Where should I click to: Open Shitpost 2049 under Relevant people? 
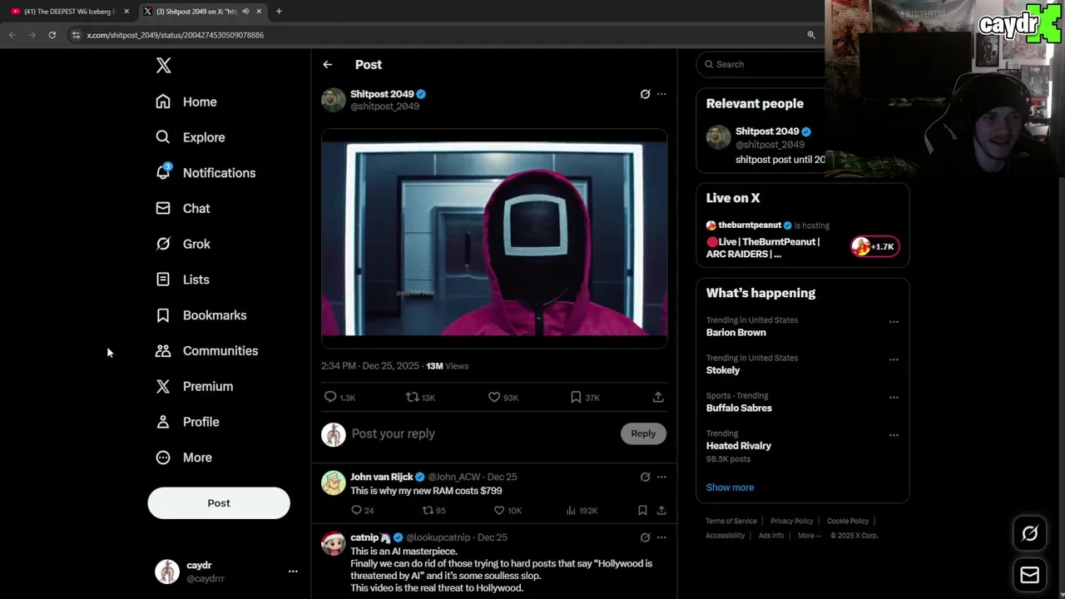(x=767, y=131)
